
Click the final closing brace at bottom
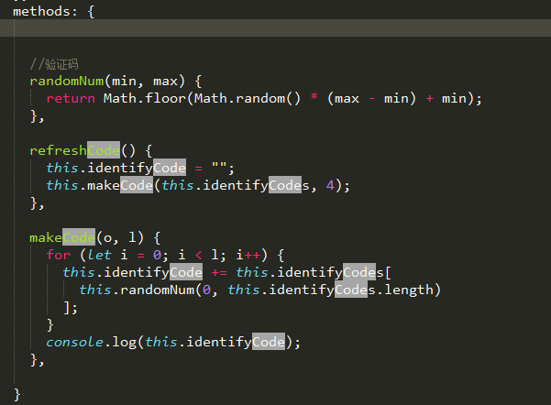tap(17, 394)
